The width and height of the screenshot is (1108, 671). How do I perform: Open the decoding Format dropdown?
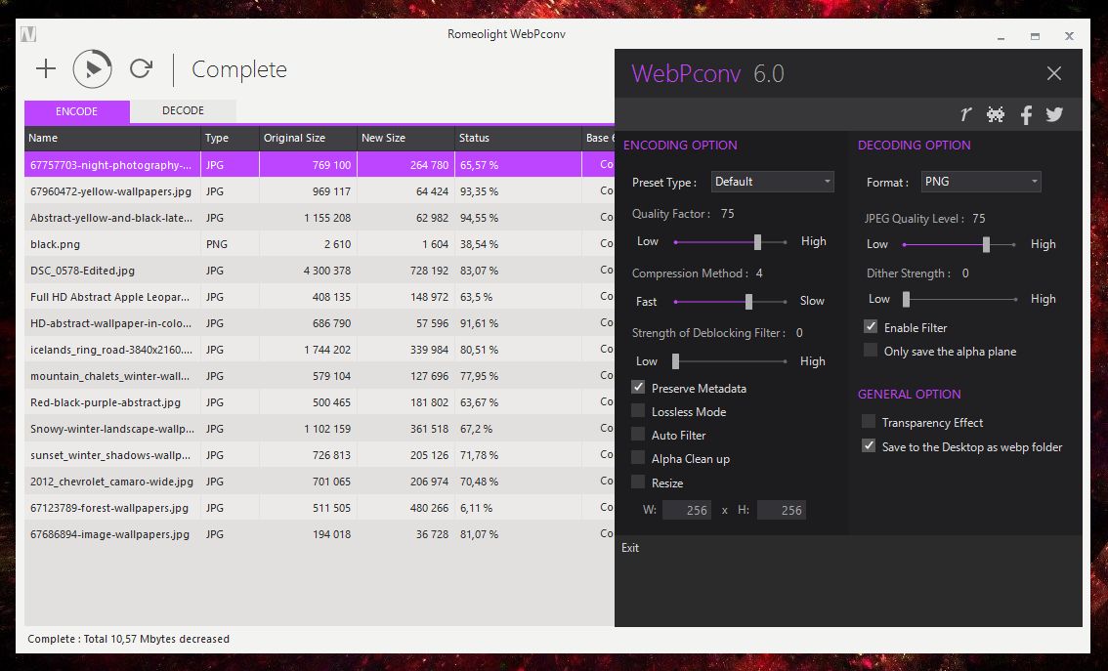click(981, 182)
